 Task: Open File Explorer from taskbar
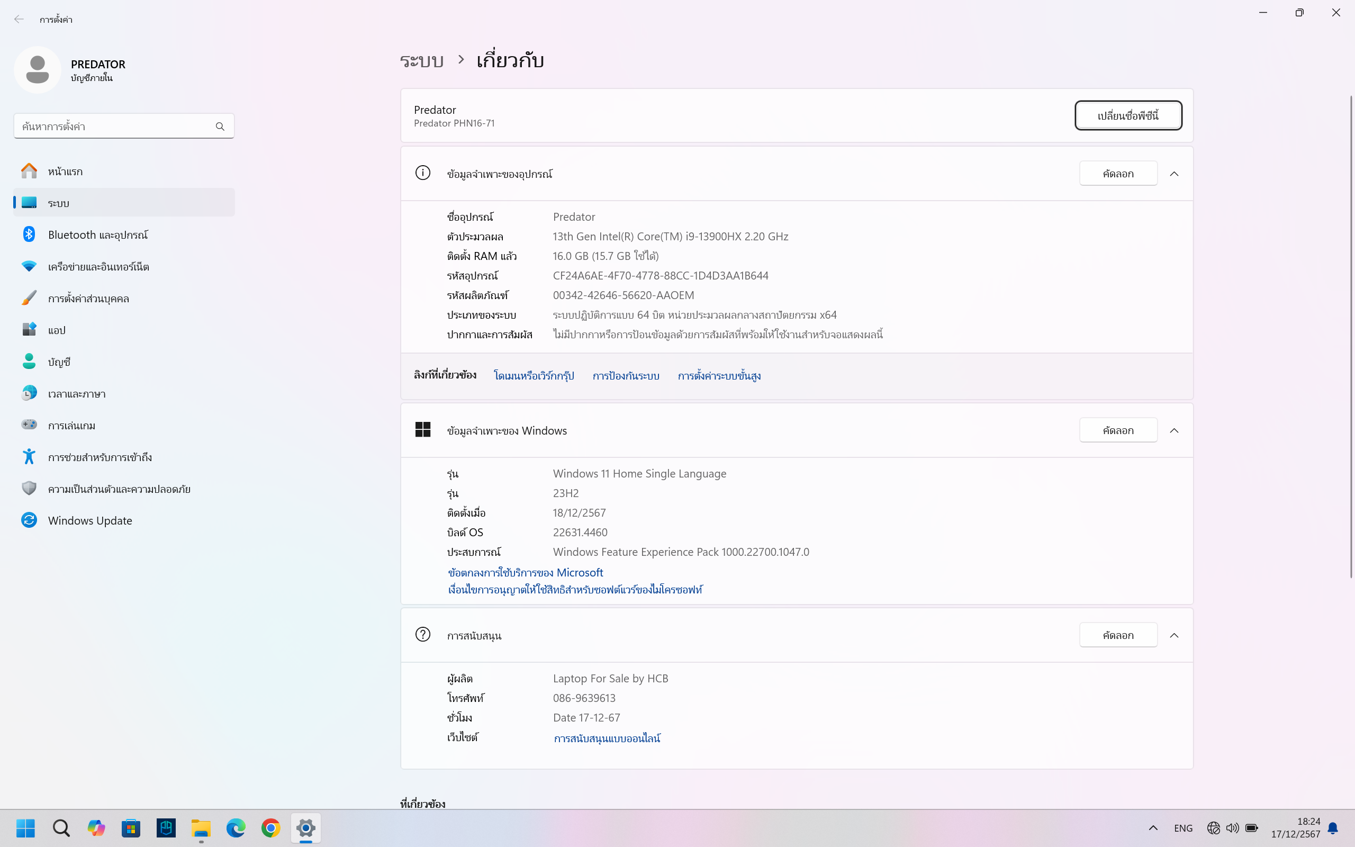tap(201, 827)
